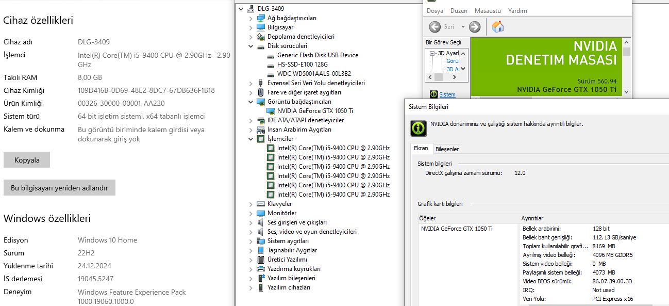The height and width of the screenshot is (306, 669).
Task: Click Bu bilgisayarı yeniden adlandır button
Action: [59, 188]
